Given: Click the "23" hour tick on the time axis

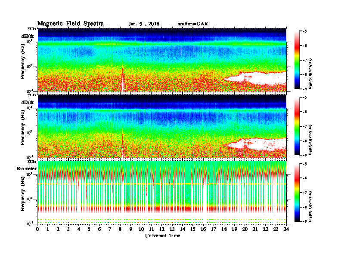Looking at the screenshot, I should (x=276, y=229).
